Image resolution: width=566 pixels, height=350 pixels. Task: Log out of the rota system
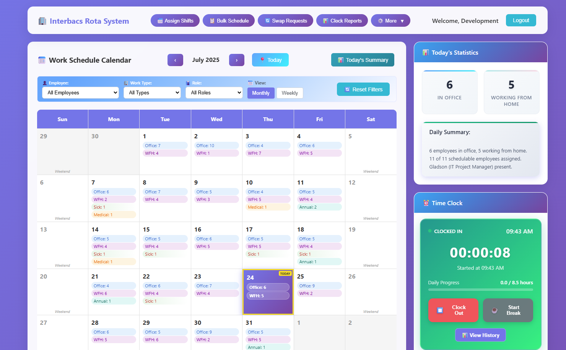point(521,20)
